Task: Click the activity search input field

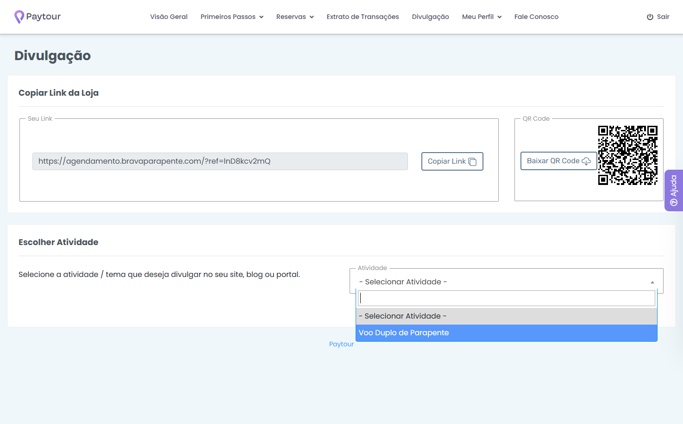Action: (x=507, y=298)
